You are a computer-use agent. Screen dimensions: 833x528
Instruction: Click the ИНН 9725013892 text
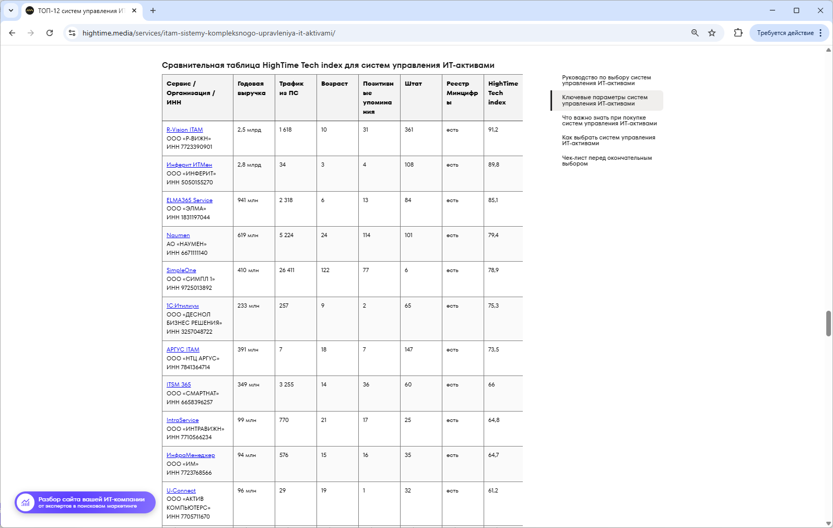(189, 288)
